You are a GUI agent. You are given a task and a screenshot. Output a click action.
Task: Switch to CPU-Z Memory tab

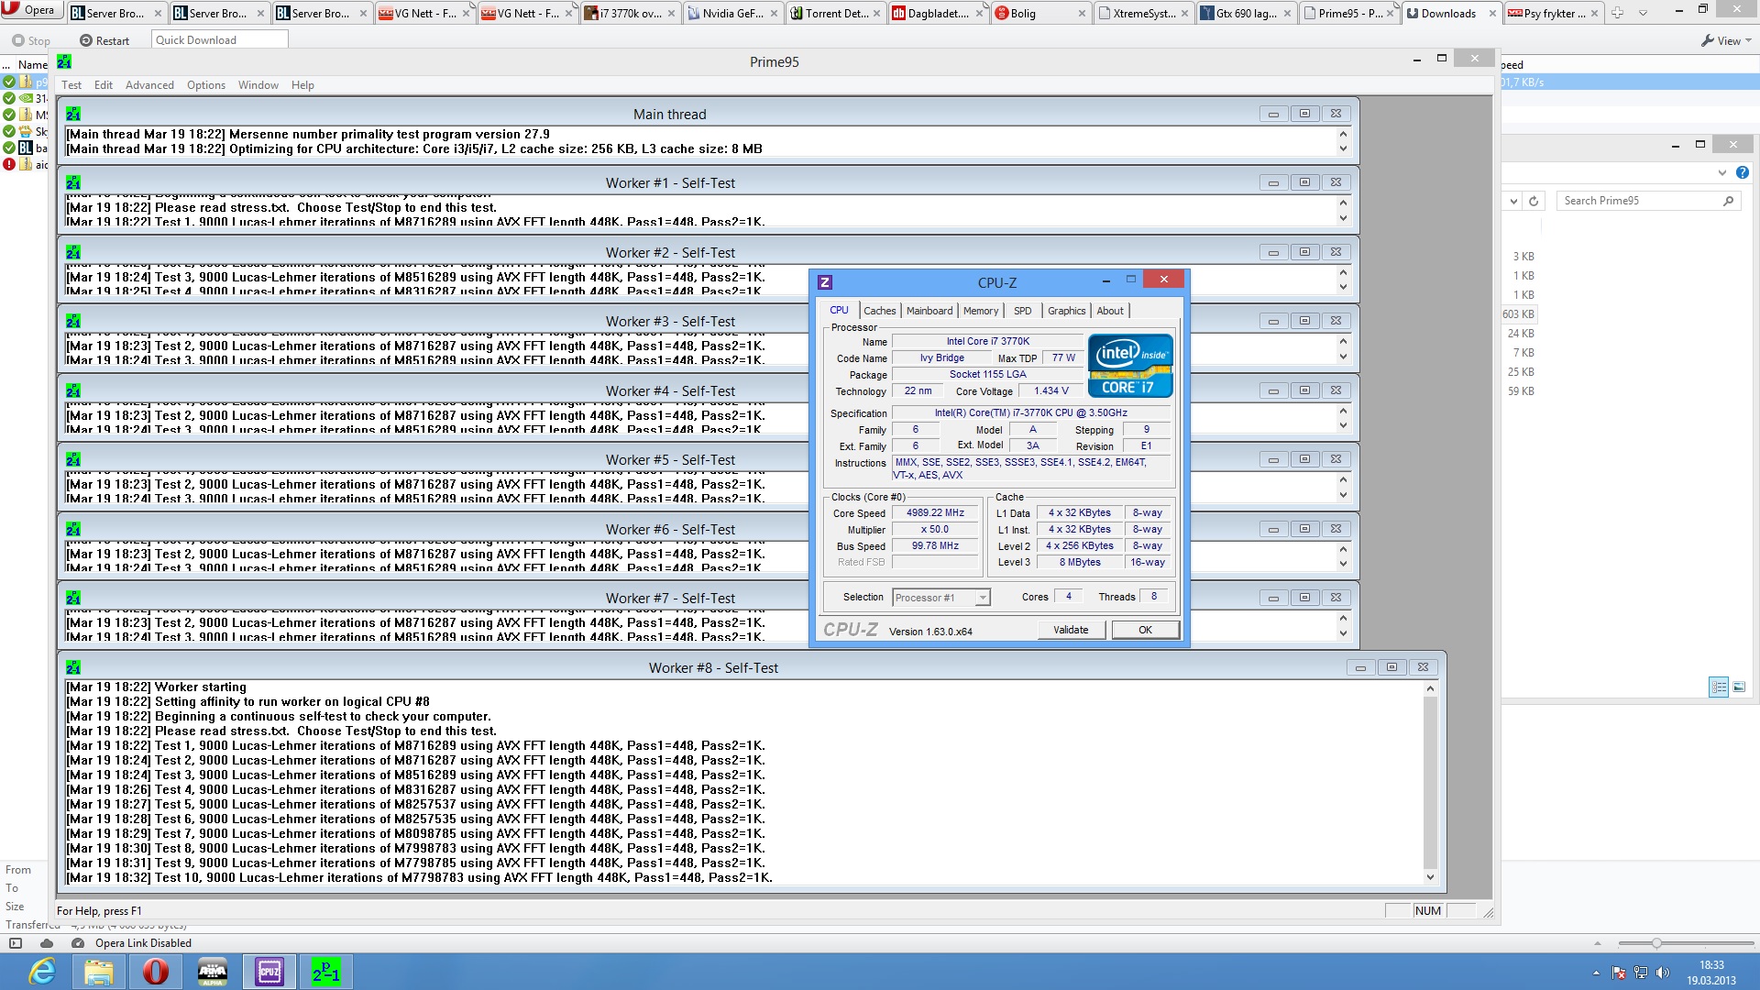pyautogui.click(x=981, y=311)
